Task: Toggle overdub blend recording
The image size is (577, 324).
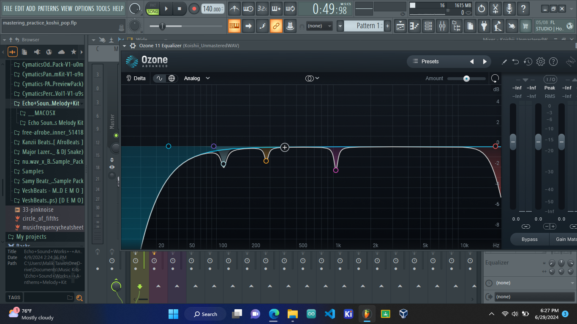Action: point(276,8)
